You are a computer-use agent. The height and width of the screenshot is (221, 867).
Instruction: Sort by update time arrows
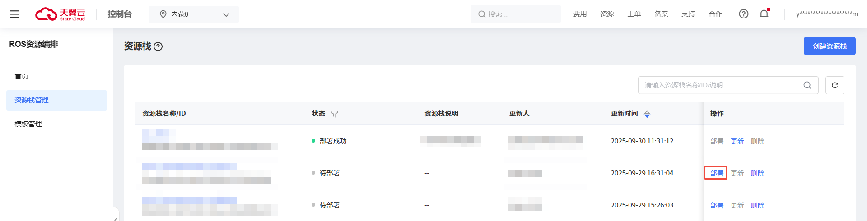[x=647, y=114]
